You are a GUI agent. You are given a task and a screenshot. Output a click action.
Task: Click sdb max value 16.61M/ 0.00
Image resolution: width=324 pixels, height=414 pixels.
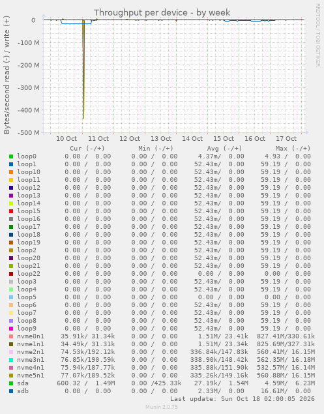286,391
